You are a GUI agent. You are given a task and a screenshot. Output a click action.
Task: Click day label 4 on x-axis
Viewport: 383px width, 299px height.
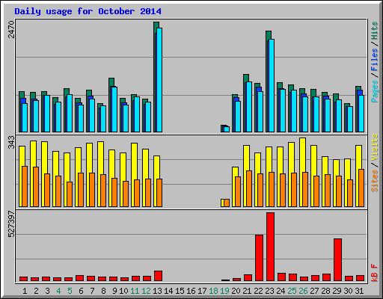click(x=58, y=291)
